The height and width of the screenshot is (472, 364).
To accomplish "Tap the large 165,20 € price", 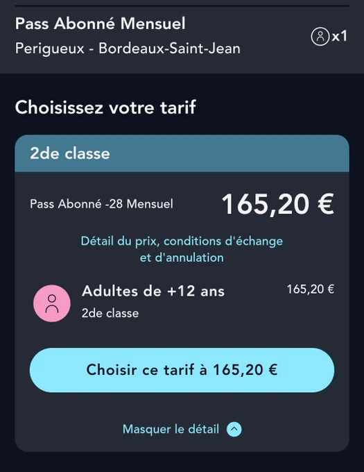I will point(278,204).
